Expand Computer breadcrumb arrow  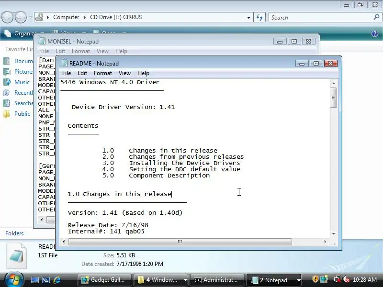point(85,17)
